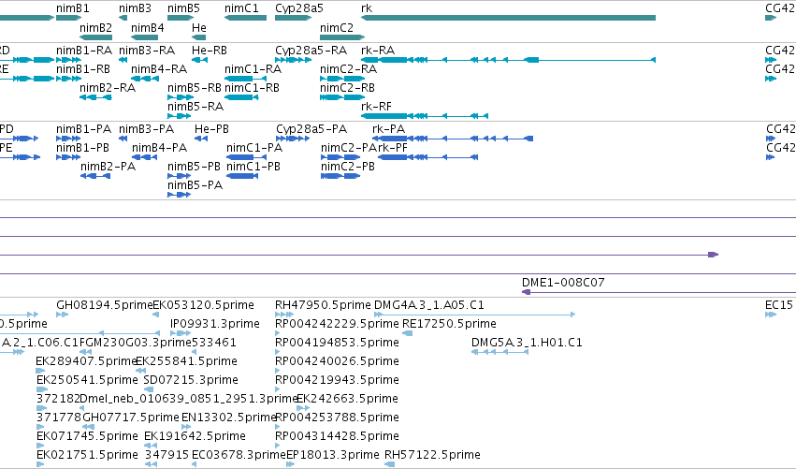Click transcript label nimB3-RA
The image size is (796, 469).
(147, 51)
